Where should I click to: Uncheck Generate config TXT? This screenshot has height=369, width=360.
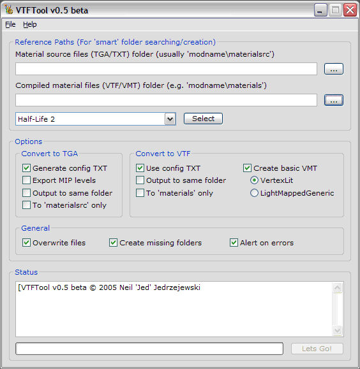(x=26, y=168)
